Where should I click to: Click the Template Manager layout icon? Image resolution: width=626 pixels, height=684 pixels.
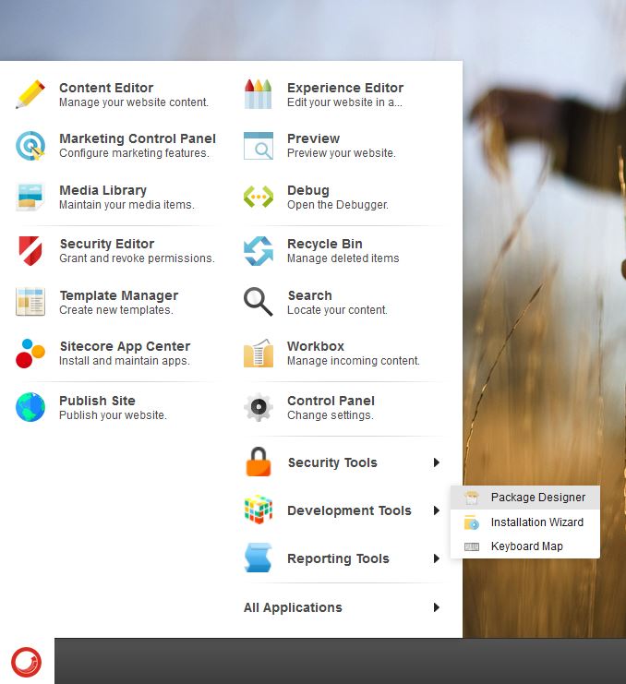30,302
